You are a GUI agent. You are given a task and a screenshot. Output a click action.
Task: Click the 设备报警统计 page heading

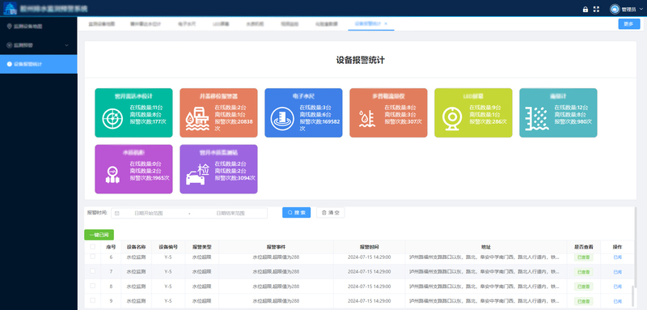[360, 60]
